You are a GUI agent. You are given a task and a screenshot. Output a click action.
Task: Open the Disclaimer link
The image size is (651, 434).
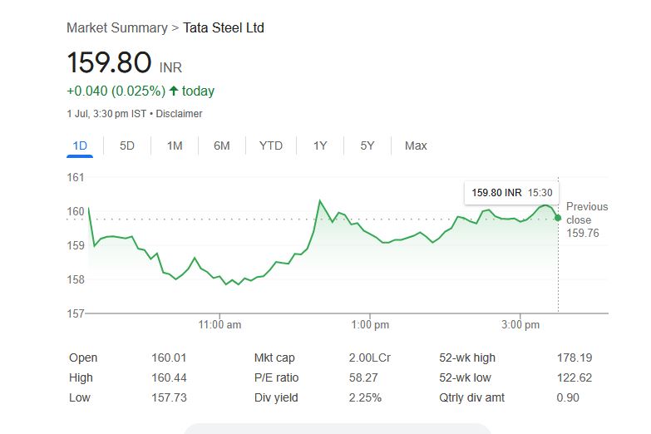(x=179, y=113)
